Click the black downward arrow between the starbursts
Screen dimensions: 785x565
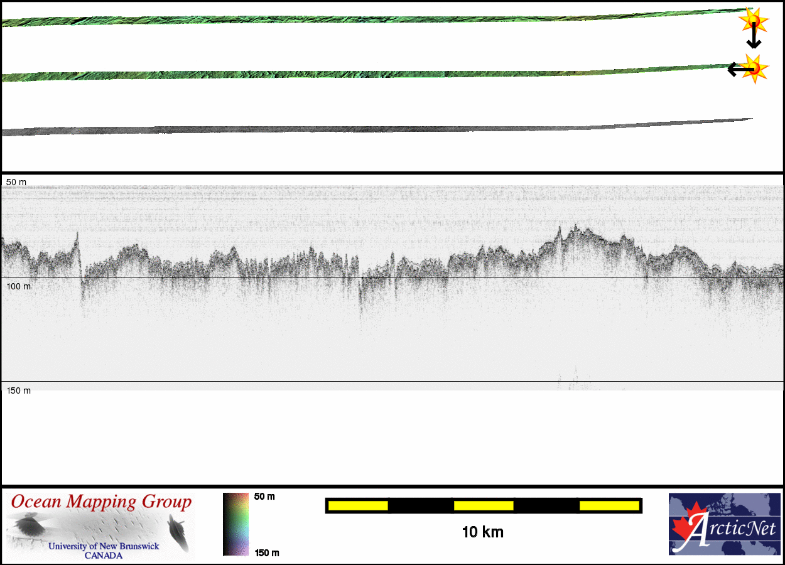point(754,39)
